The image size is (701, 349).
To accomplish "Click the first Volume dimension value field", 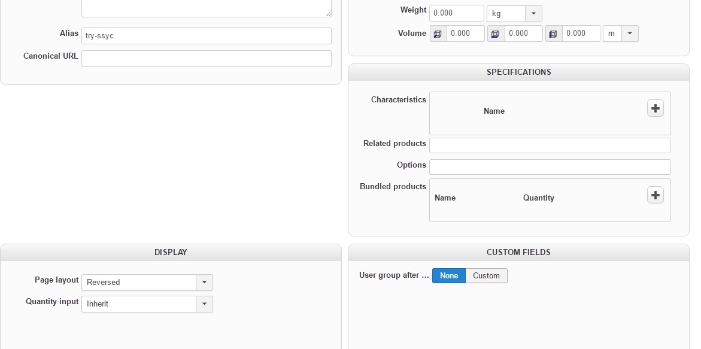I will click(x=465, y=34).
